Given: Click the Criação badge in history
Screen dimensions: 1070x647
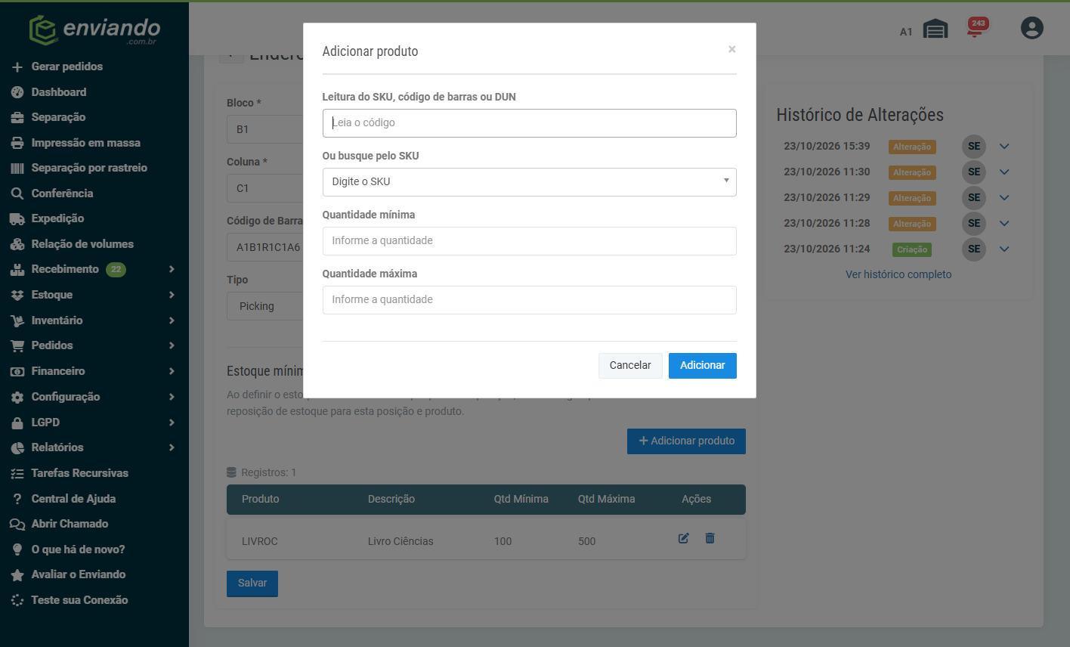Looking at the screenshot, I should (912, 249).
